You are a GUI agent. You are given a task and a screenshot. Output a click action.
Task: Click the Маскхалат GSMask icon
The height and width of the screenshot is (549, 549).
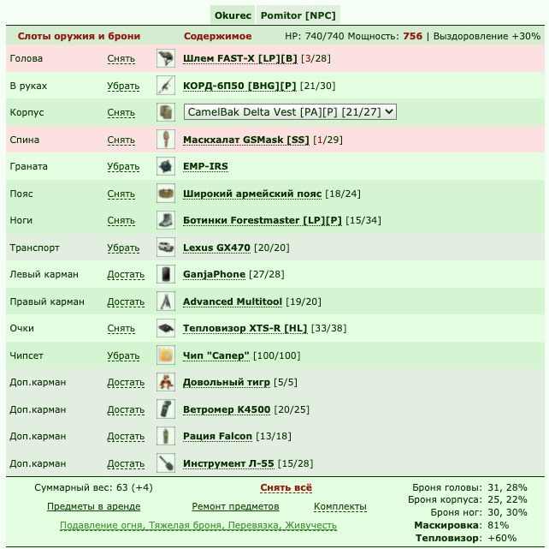pyautogui.click(x=166, y=140)
